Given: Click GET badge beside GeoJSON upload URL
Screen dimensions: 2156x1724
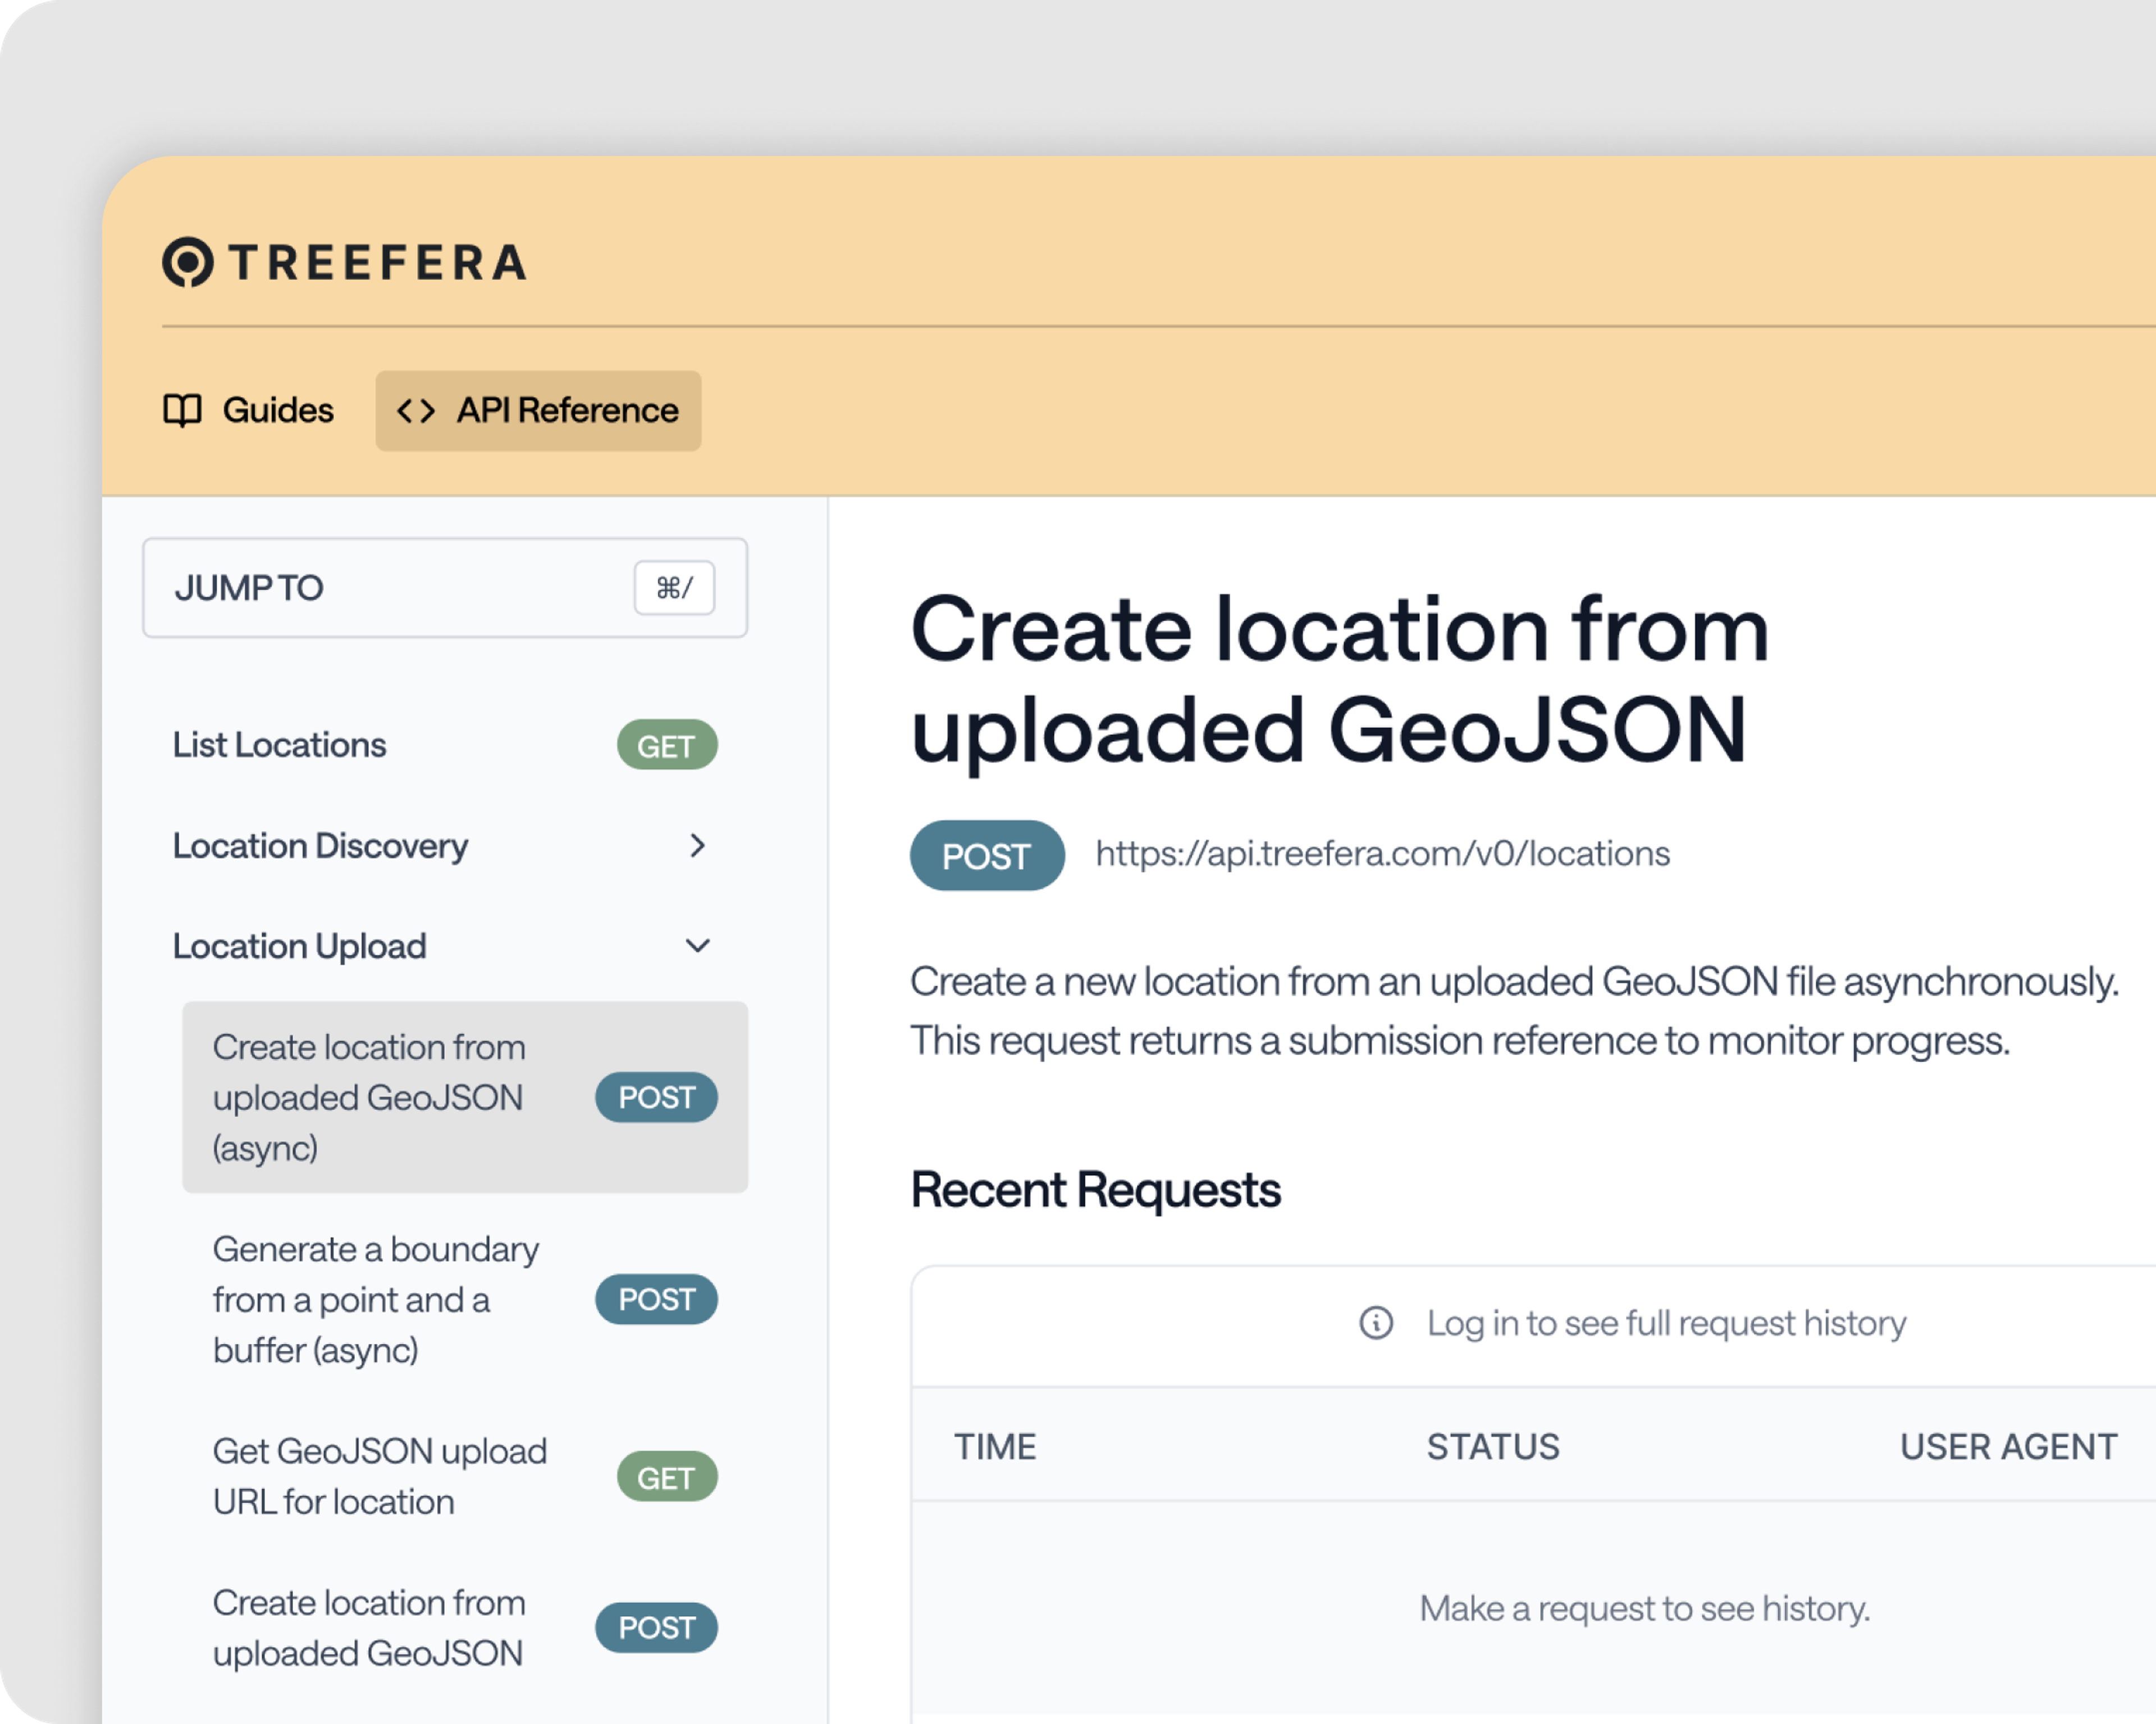Looking at the screenshot, I should click(x=667, y=1476).
